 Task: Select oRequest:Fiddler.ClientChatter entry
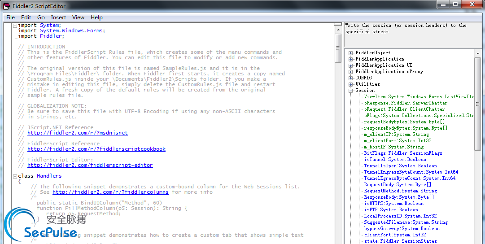(x=404, y=109)
